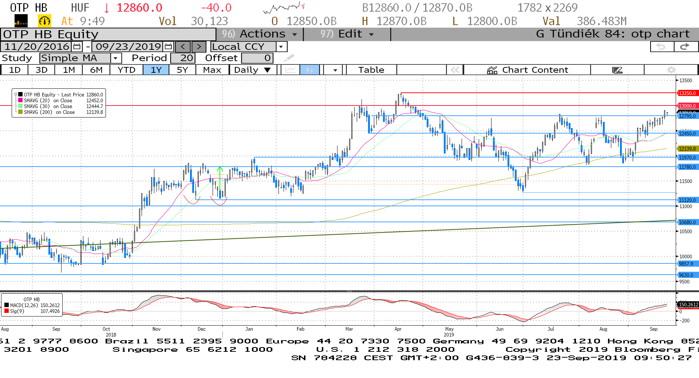Click the orange bar chart icon under OTP
The image size is (699, 378).
click(x=21, y=21)
